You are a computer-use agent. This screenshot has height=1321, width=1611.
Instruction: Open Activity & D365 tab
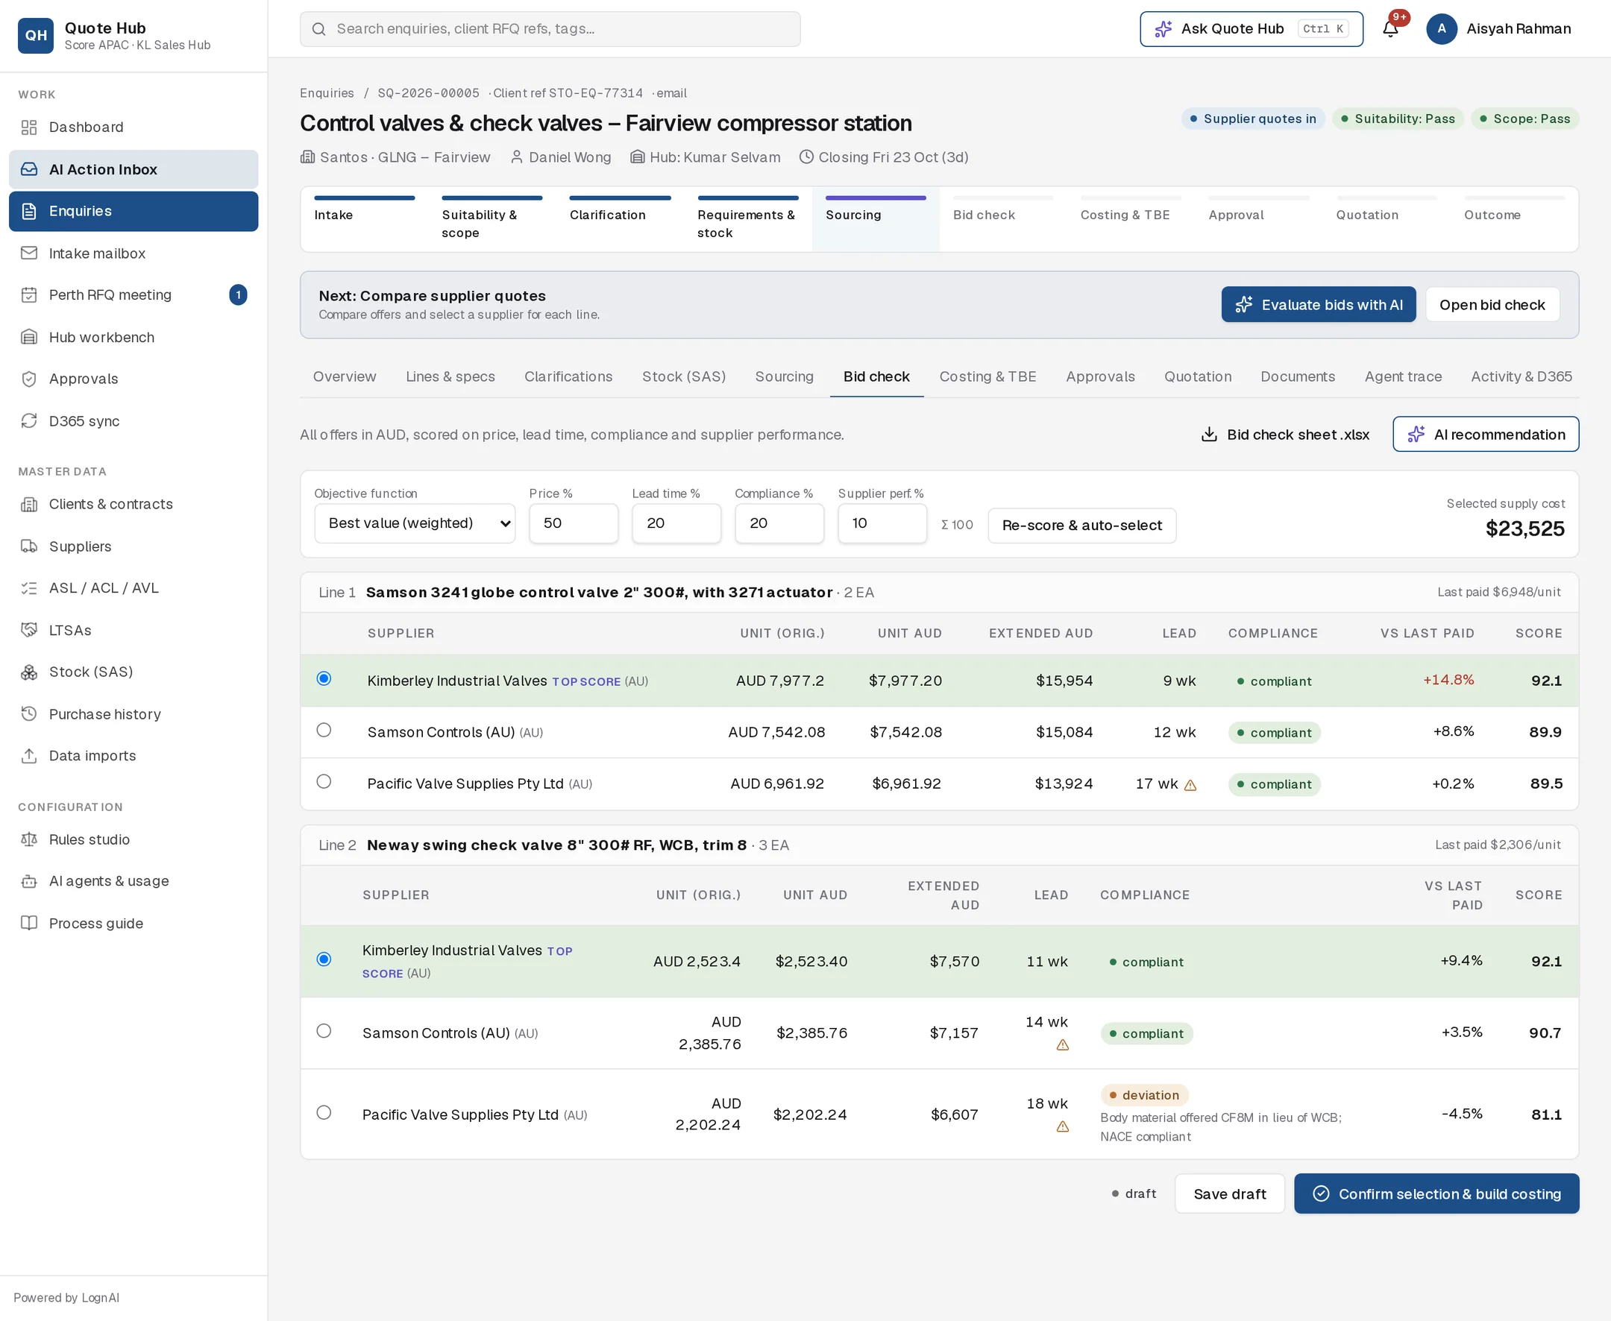tap(1521, 376)
